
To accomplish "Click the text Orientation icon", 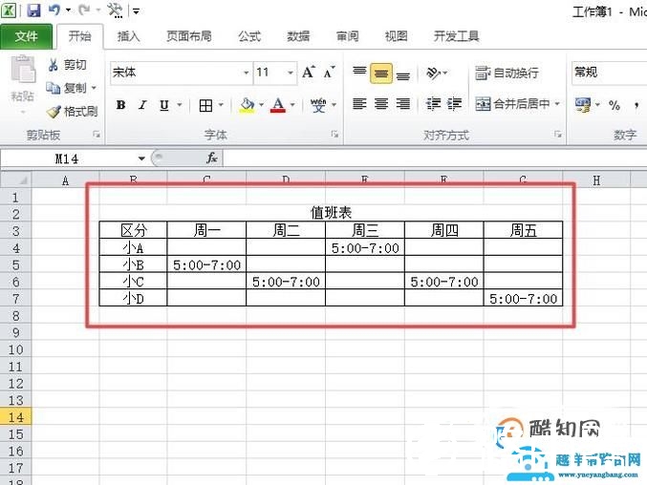I will [434, 73].
